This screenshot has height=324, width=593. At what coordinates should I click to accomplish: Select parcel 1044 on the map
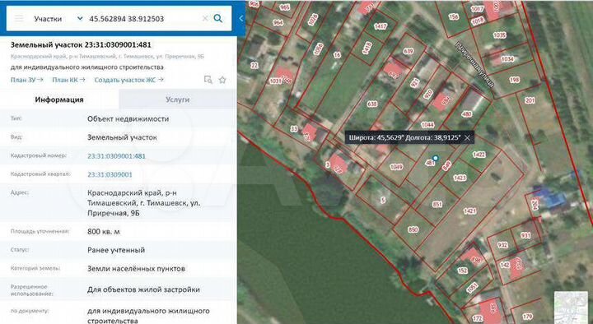point(427,125)
